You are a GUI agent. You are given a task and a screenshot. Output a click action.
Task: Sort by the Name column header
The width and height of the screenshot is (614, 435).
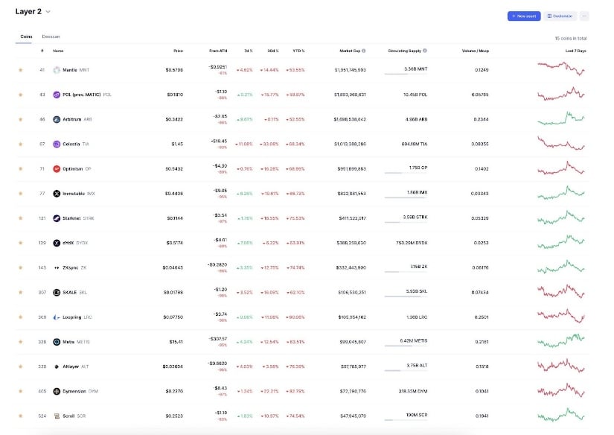[x=58, y=51]
